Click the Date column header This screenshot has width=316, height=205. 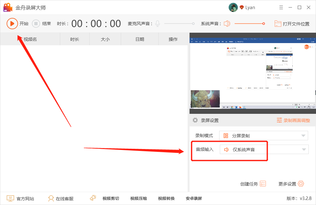point(140,39)
